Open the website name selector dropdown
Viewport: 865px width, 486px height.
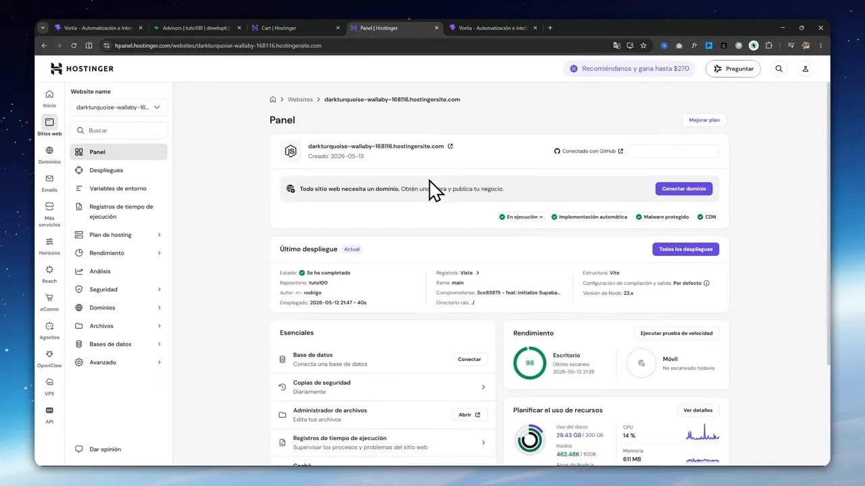118,107
